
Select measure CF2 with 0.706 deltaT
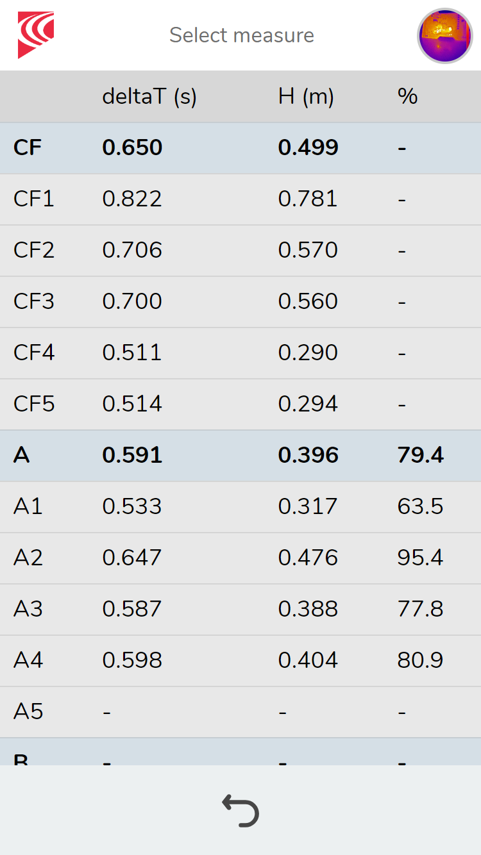coord(240,251)
